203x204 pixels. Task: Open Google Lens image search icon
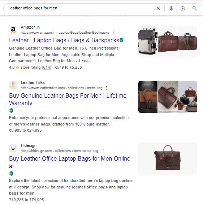coord(183,8)
